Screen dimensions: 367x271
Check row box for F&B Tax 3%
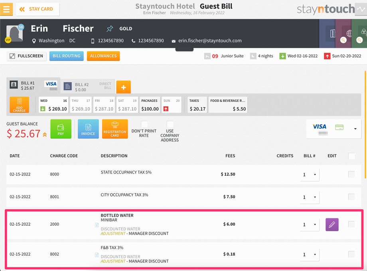pyautogui.click(x=351, y=254)
